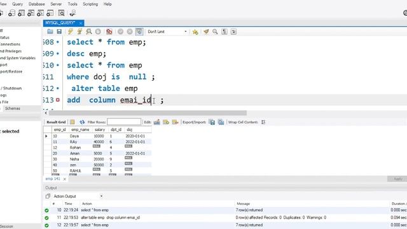This screenshot has width=407, height=229.
Task: Stop query execution round icon
Action: pyautogui.click(x=98, y=32)
